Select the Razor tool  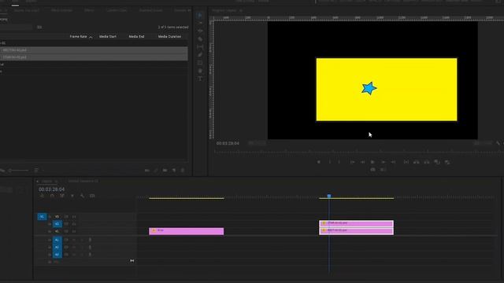click(x=200, y=39)
